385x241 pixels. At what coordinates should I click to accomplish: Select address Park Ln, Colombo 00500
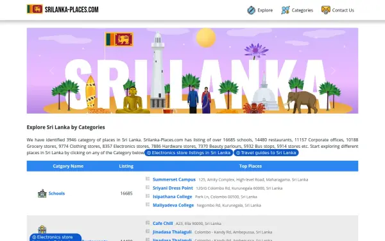[x=226, y=197]
